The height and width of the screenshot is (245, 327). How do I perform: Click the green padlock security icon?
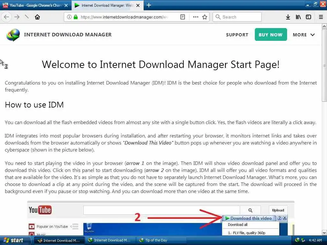(76, 17)
